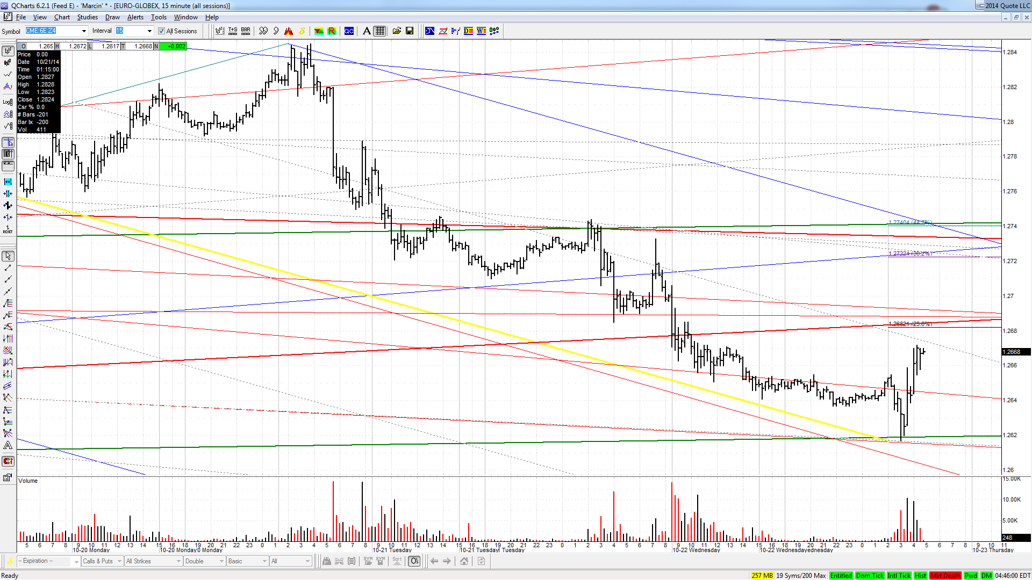1032x580 pixels.
Task: Open the T+S time and sales view
Action: [233, 31]
